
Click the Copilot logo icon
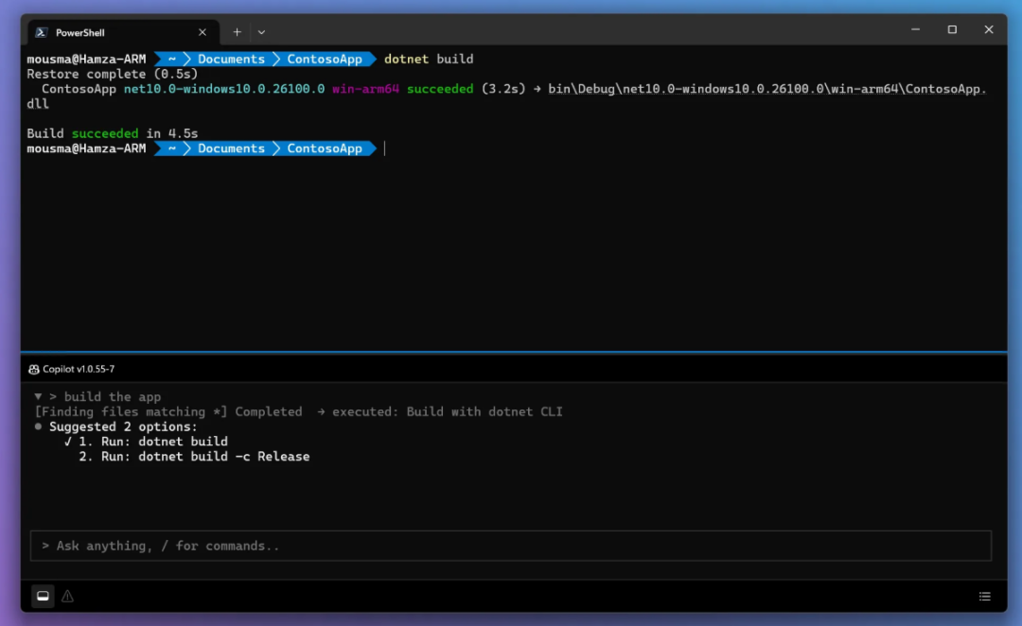click(x=34, y=370)
